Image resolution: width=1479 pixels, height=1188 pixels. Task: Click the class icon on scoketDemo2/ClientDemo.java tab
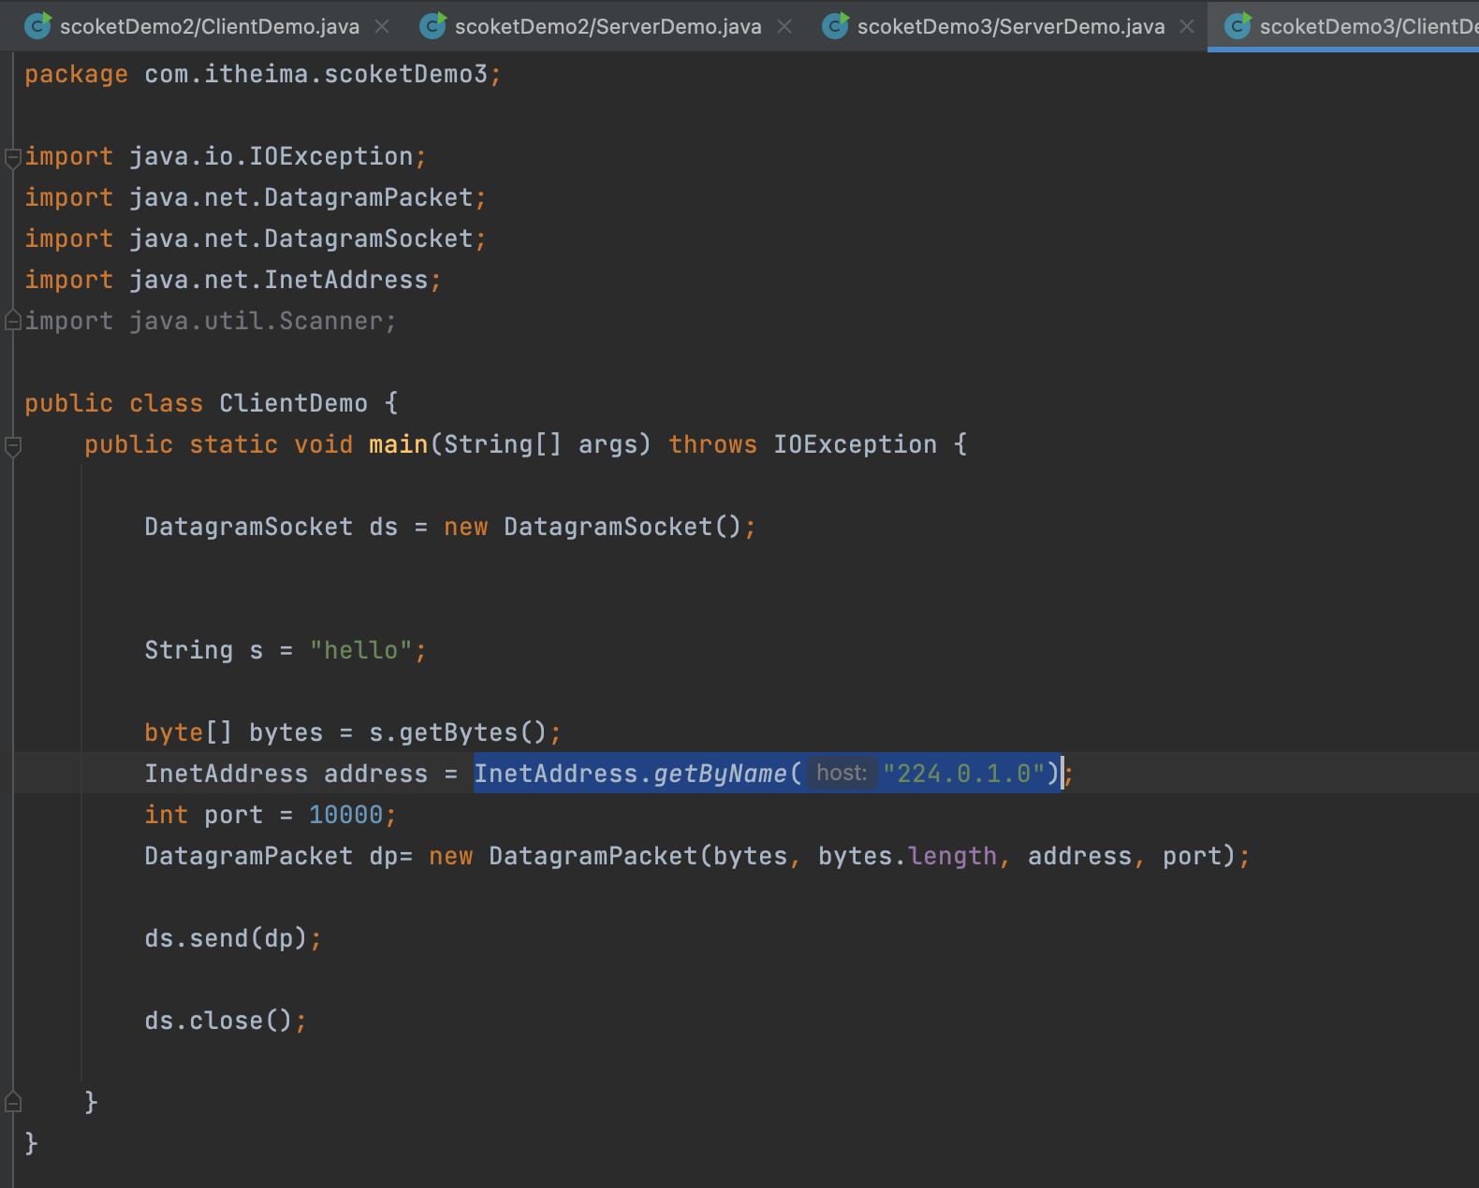[x=37, y=25]
